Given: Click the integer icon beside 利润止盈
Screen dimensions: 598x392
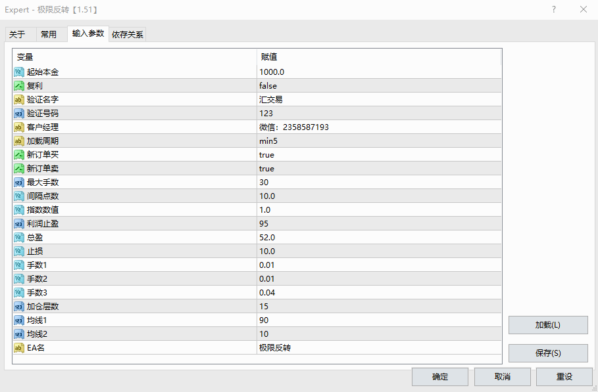Looking at the screenshot, I should [19, 224].
